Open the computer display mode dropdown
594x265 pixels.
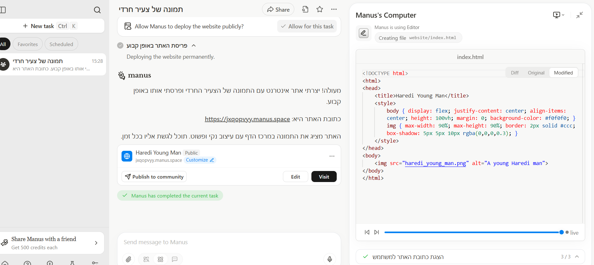coord(559,15)
